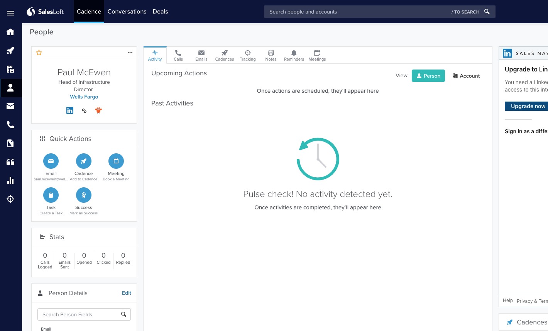Click the Owler owl icon

pos(98,110)
